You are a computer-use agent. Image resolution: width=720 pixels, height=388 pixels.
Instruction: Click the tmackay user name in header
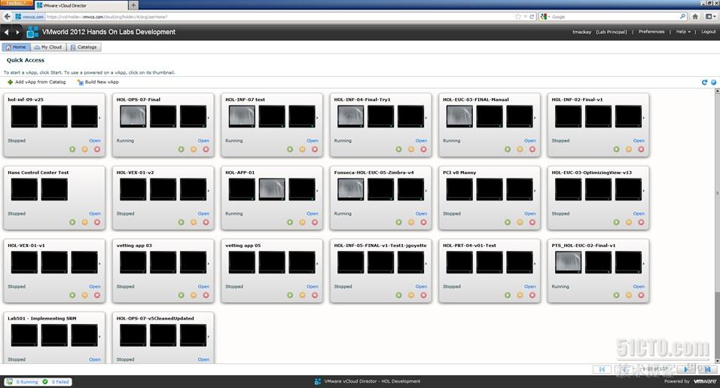pos(581,32)
